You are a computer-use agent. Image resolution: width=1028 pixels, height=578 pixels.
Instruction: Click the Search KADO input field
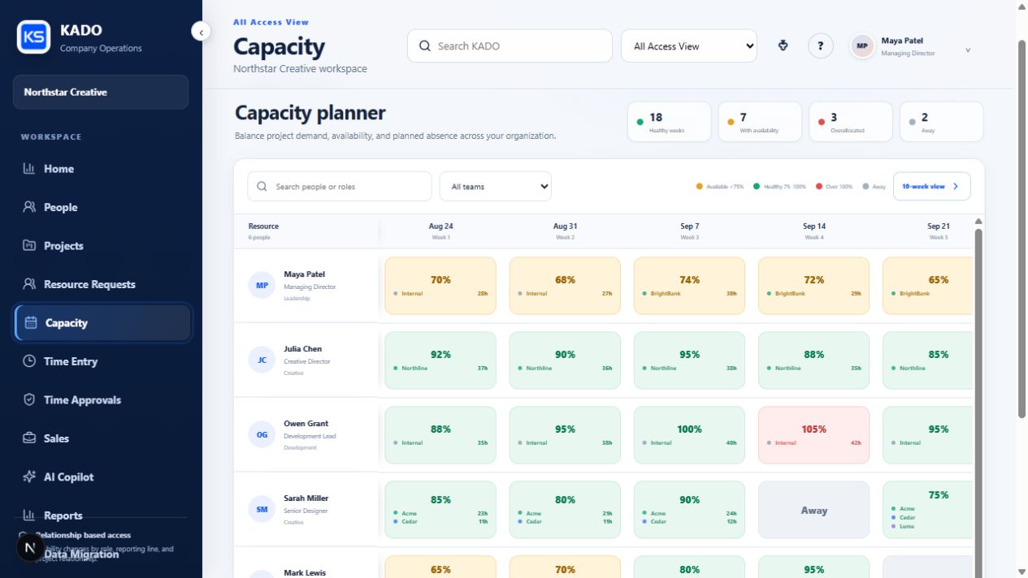510,46
